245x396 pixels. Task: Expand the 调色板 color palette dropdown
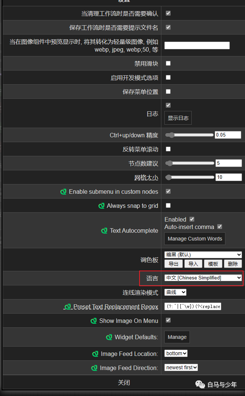click(x=203, y=255)
